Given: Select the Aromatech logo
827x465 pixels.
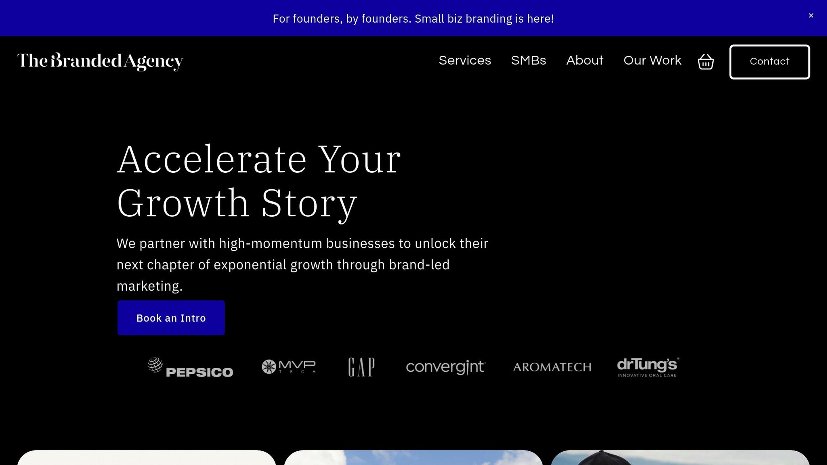Looking at the screenshot, I should [x=552, y=367].
